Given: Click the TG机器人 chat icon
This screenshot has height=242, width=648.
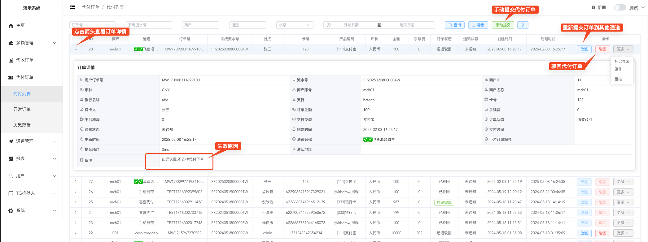Looking at the screenshot, I should (11, 193).
